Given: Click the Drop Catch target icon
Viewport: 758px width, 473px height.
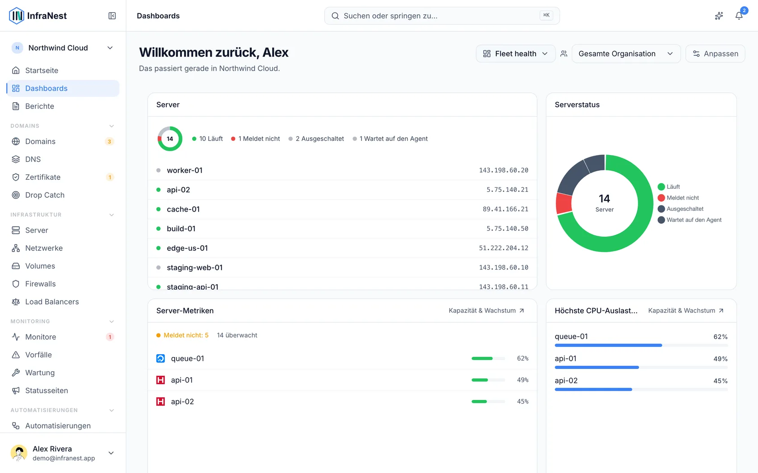Looking at the screenshot, I should click(16, 195).
